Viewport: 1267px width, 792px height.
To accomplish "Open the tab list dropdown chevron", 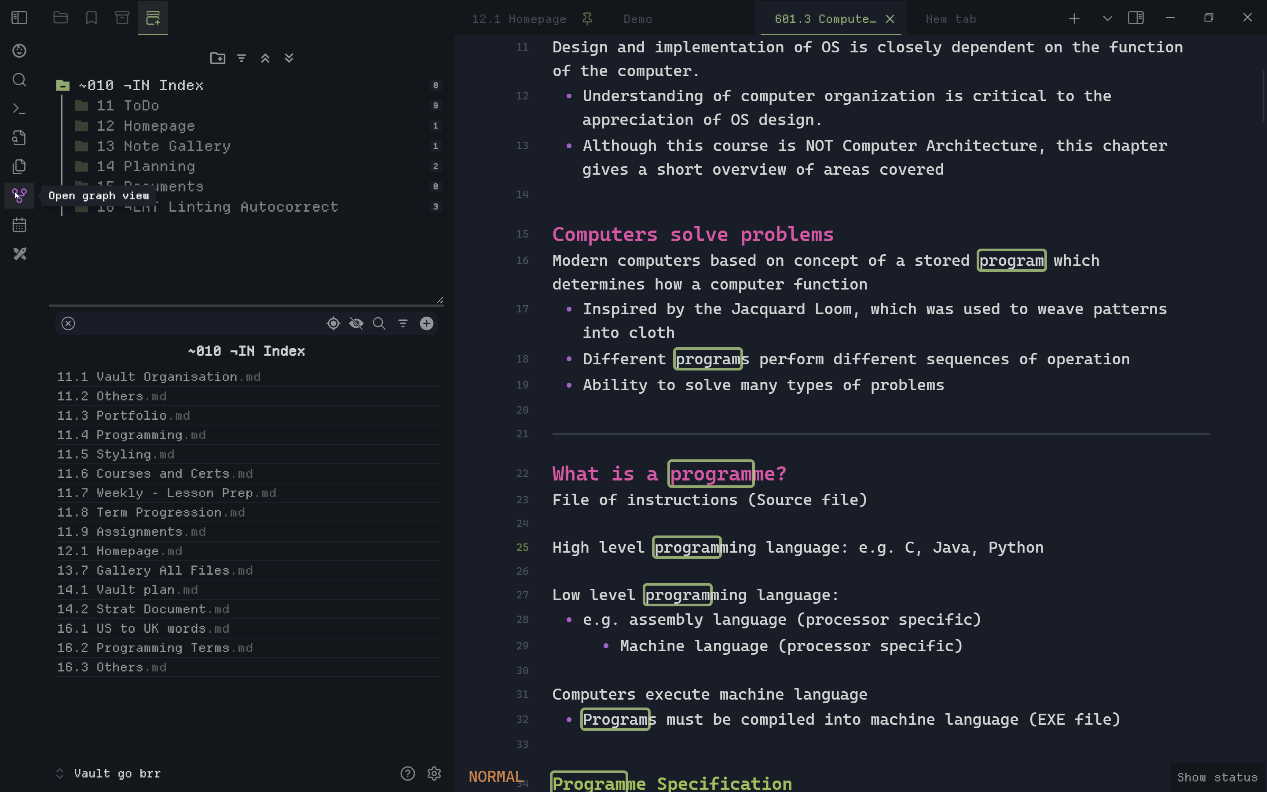I will point(1107,19).
